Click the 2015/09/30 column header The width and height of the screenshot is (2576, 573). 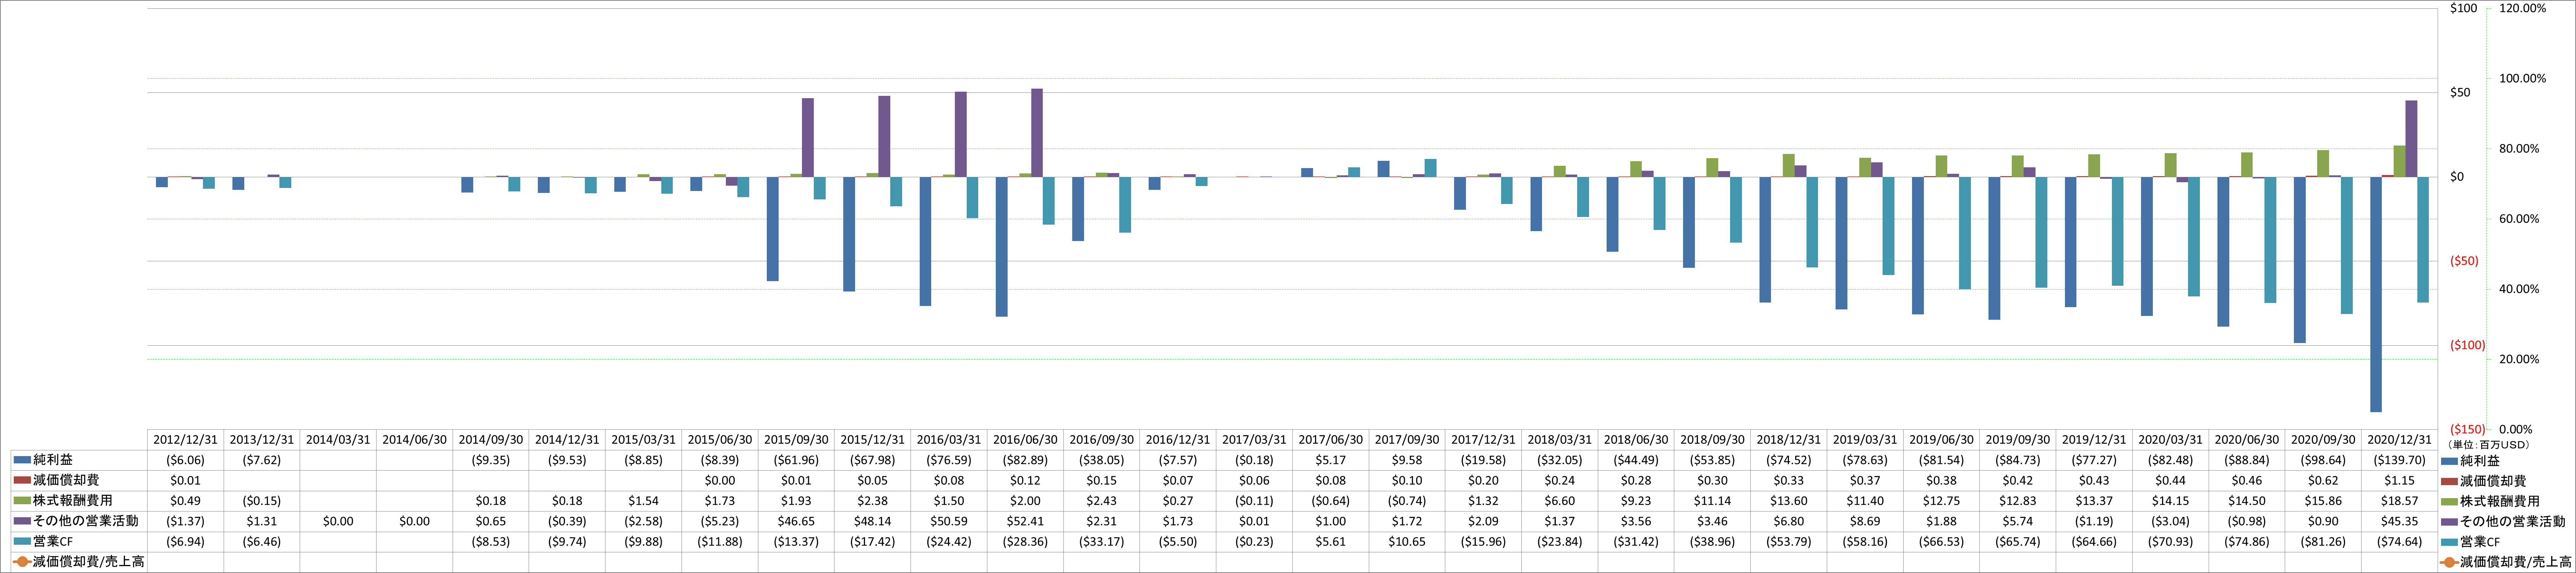(x=796, y=440)
